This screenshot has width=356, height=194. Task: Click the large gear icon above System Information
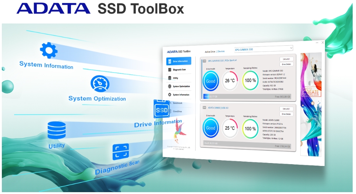point(49,50)
